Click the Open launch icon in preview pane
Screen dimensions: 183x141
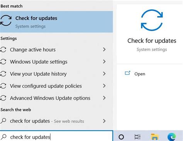[127, 73]
